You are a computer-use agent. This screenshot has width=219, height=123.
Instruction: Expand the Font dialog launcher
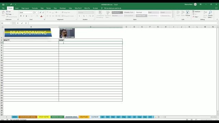coord(44,19)
